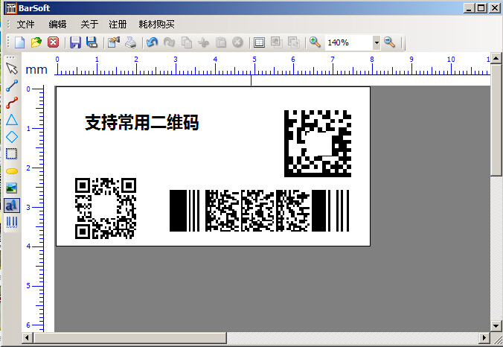This screenshot has width=503, height=347.
Task: Open the 文件 menu
Action: pos(25,25)
